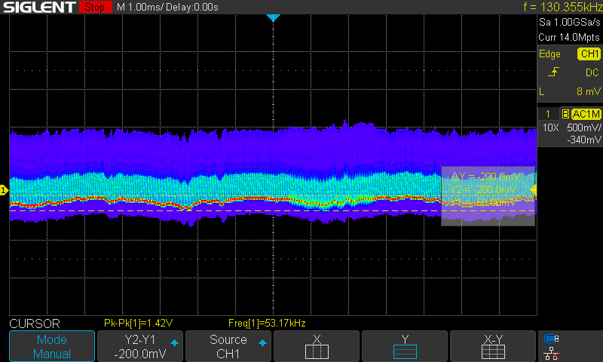Click the LAN network status icon

pyautogui.click(x=551, y=353)
